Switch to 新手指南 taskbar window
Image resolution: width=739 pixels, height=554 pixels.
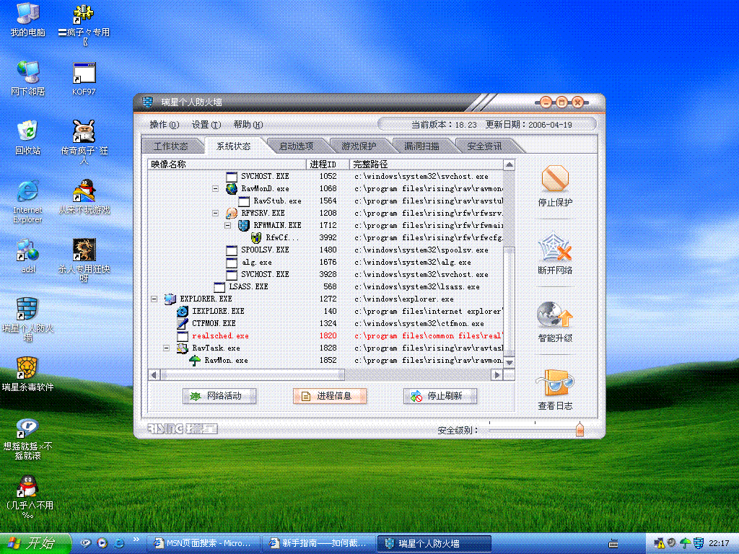pyautogui.click(x=319, y=544)
